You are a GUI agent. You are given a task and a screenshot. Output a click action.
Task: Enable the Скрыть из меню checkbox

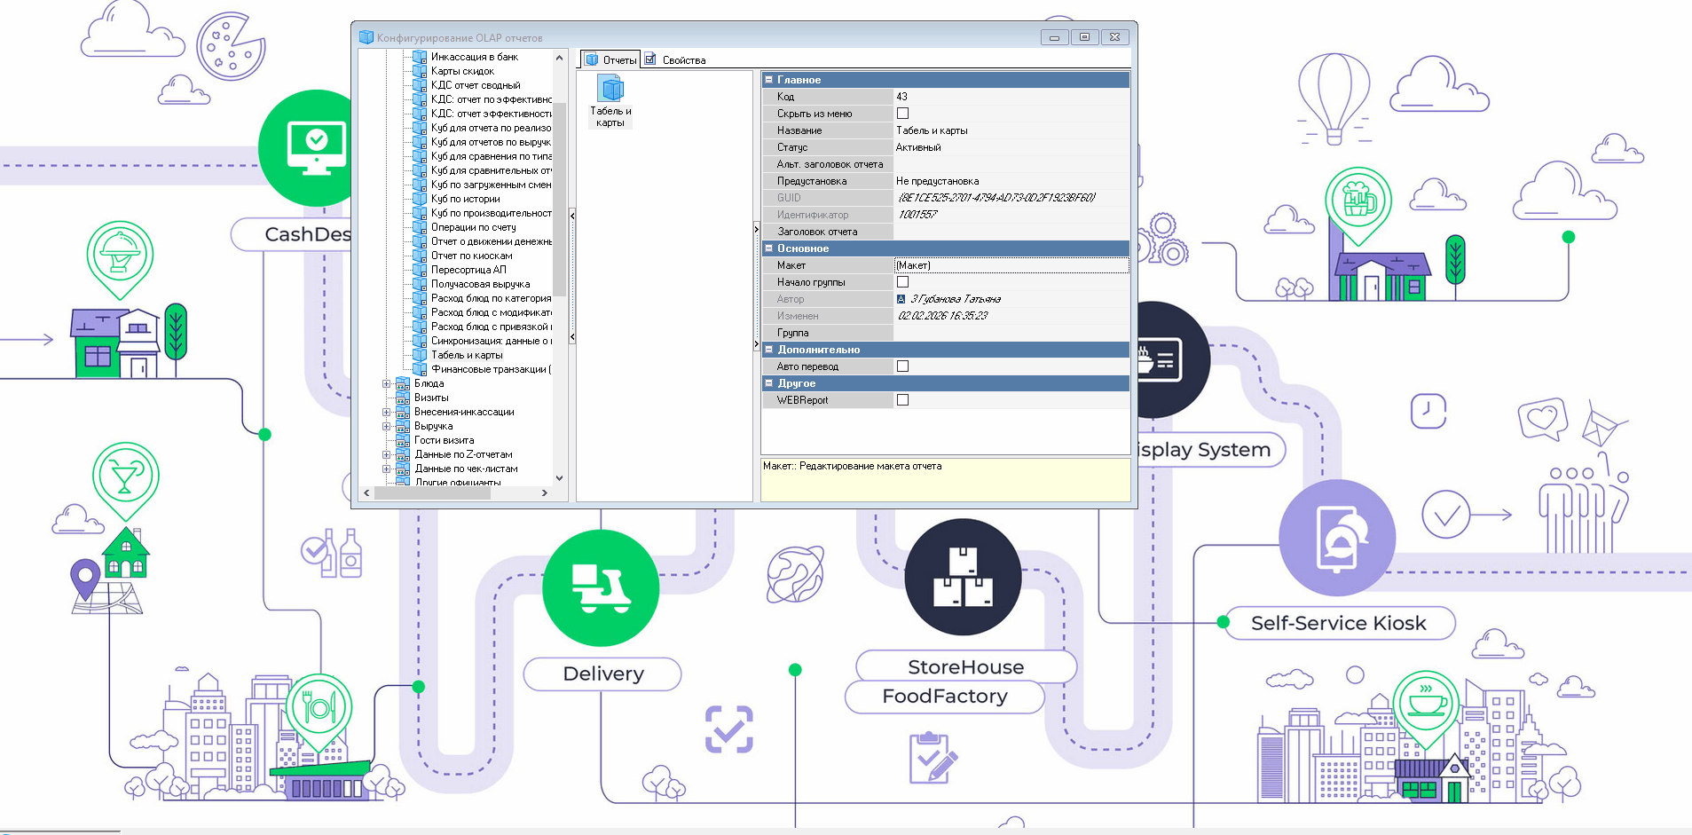pos(902,114)
